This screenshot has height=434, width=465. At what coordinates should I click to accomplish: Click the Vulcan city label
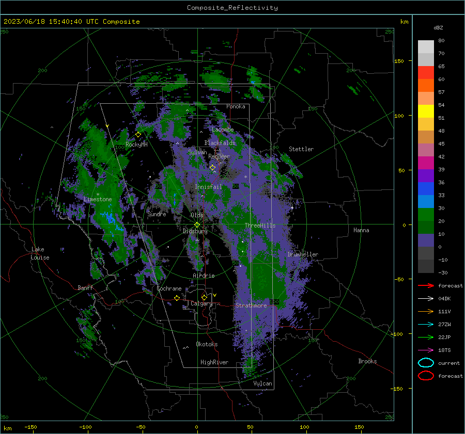[x=263, y=383]
